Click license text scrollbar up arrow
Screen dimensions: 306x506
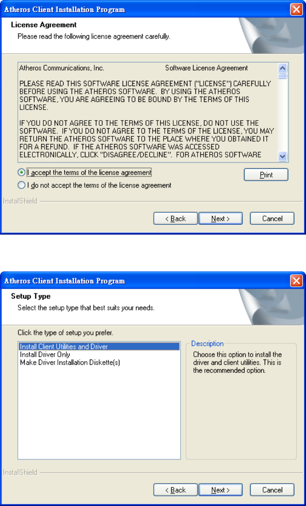(283, 68)
